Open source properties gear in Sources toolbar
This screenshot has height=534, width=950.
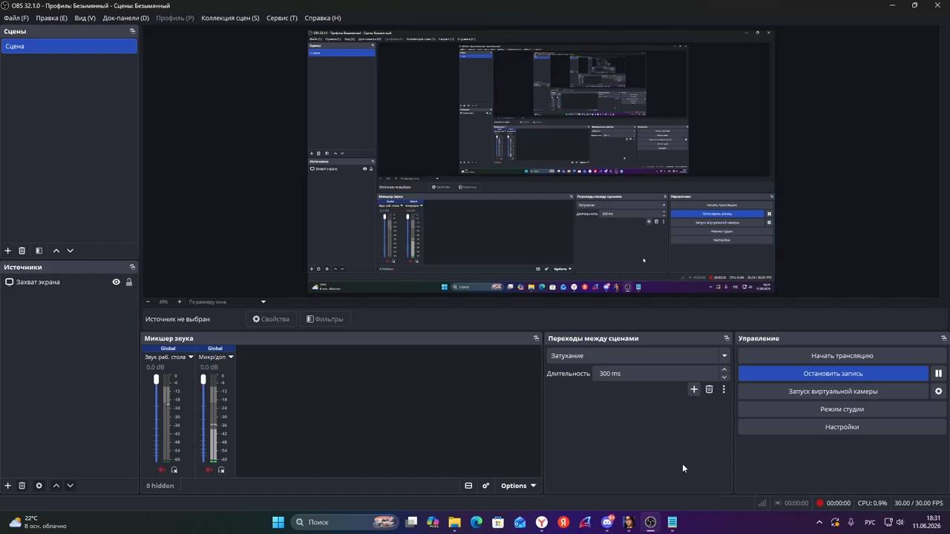click(39, 486)
